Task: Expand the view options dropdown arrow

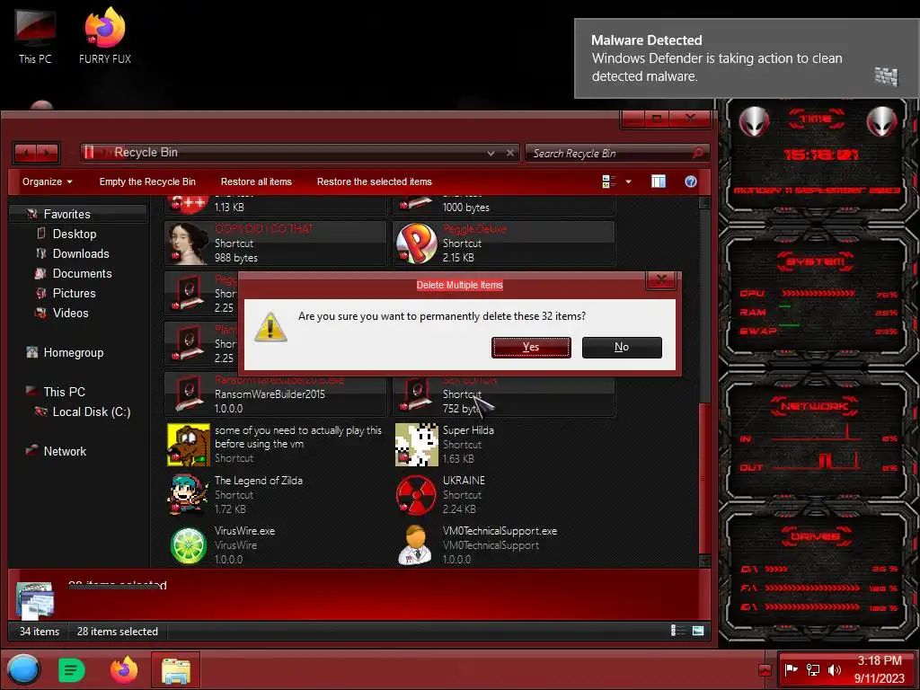Action: point(628,181)
